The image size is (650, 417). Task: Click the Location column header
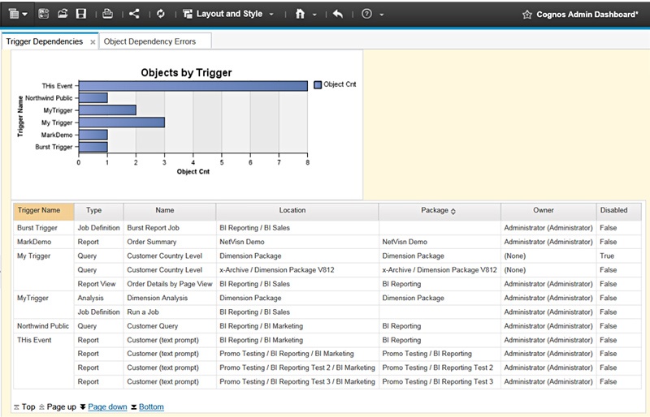297,211
